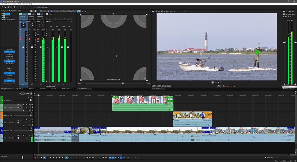297x162 pixels.
Task: Click the blue Play button in the transport bar
Action: (x=44, y=157)
